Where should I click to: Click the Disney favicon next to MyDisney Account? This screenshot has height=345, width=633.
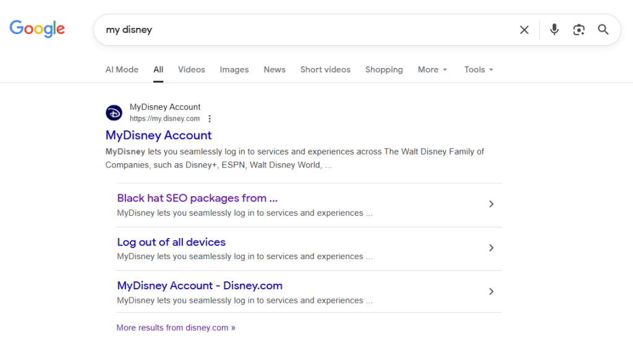tap(114, 113)
